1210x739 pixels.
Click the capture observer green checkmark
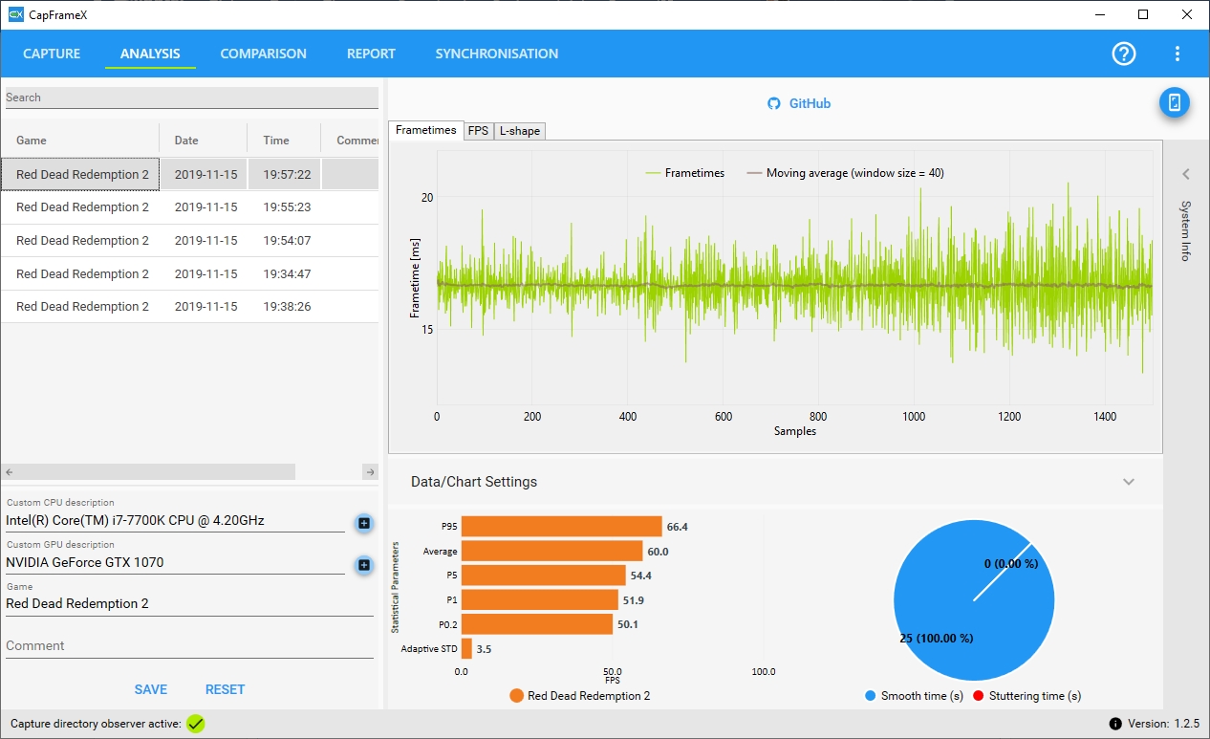click(x=196, y=724)
